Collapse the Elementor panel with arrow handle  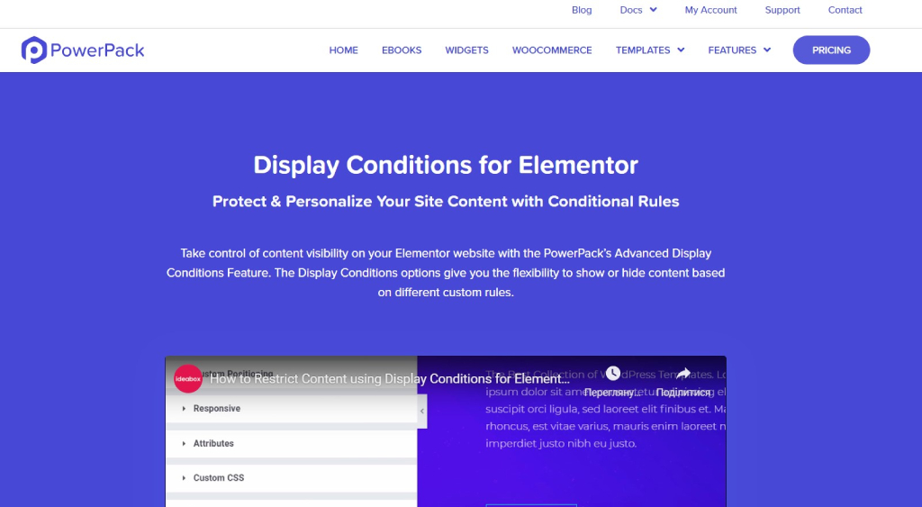(422, 412)
